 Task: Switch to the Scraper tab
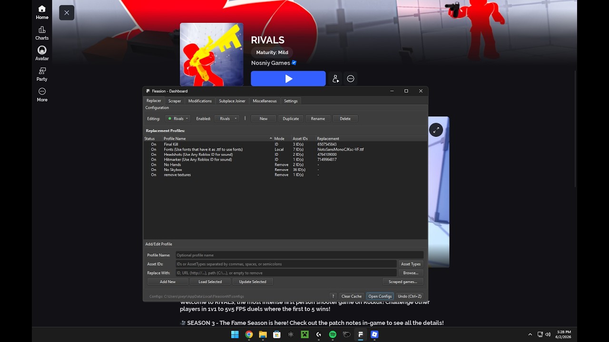175,101
